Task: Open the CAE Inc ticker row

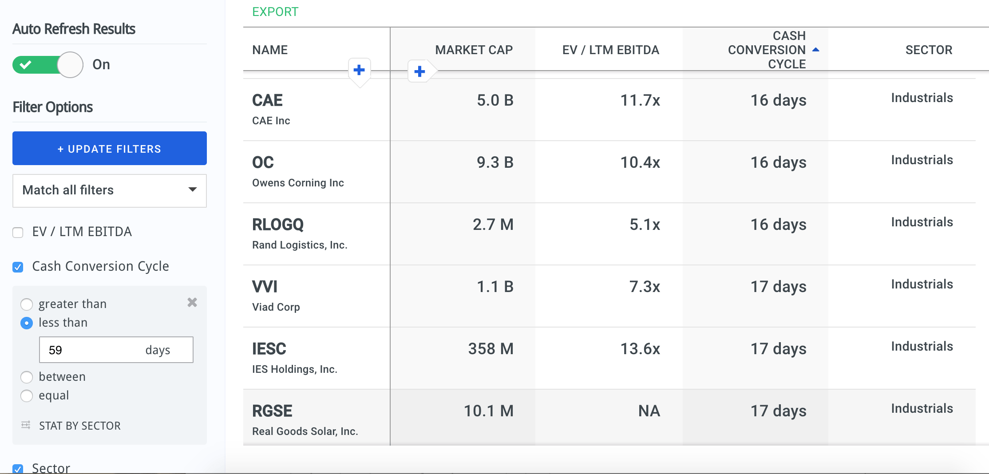Action: point(267,101)
